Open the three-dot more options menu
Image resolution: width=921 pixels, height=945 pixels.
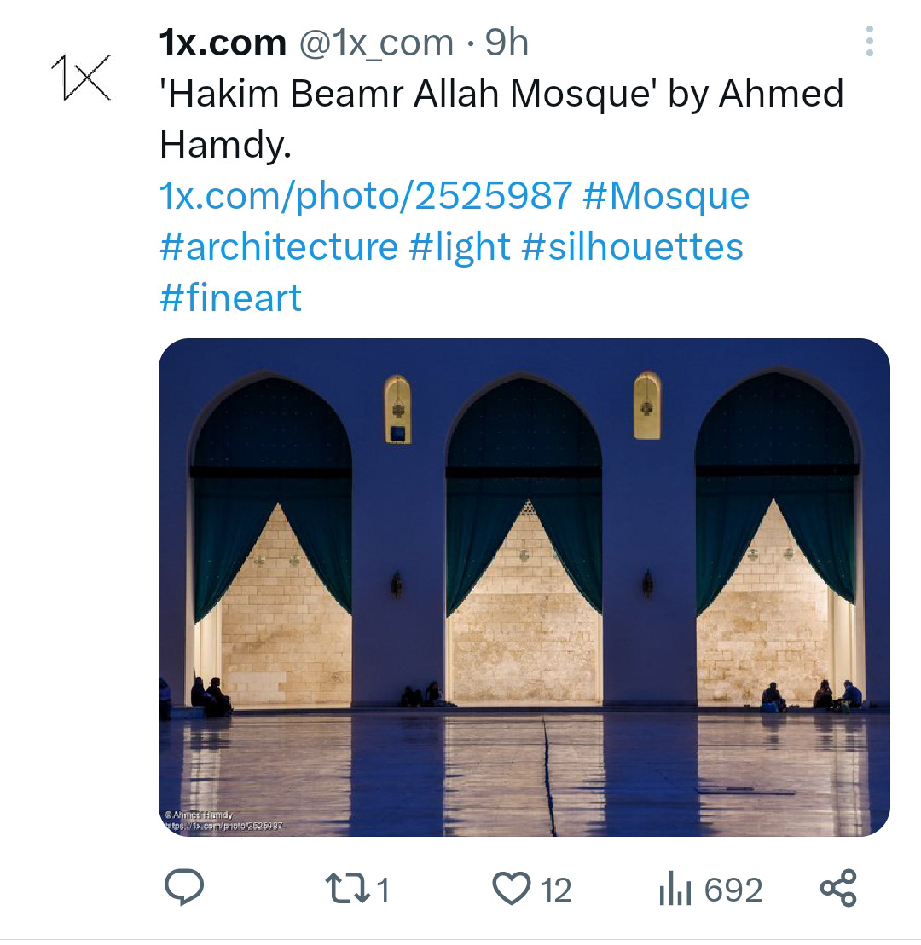pos(869,41)
